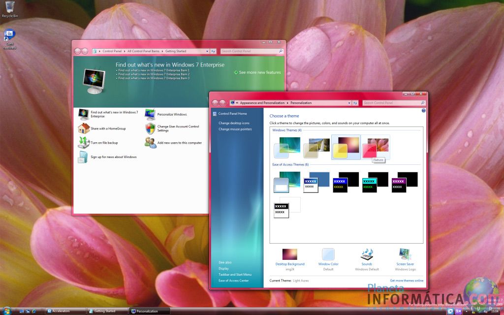Refresh the Personalization address bar
The width and height of the screenshot is (504, 315).
pyautogui.click(x=355, y=103)
